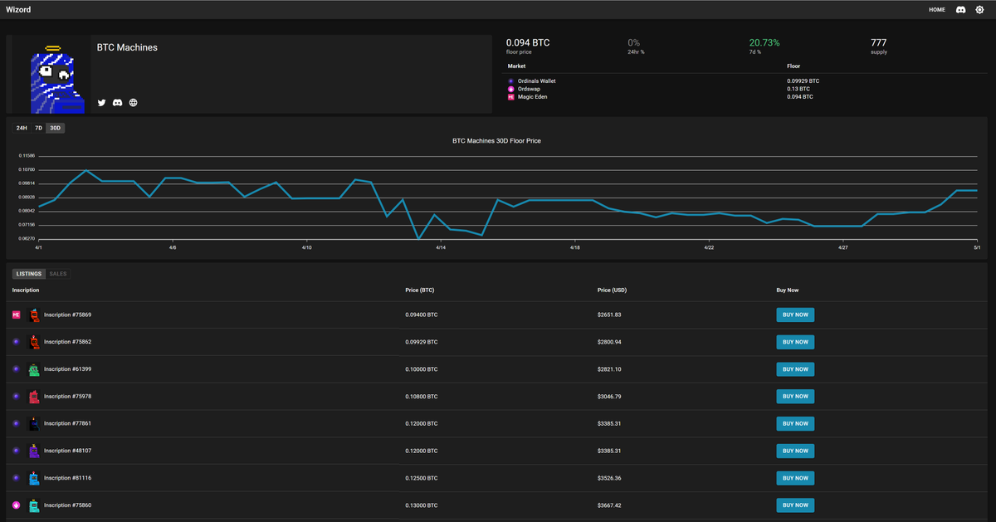Open thumbnail of Inscription #75860
996x522 pixels.
pyautogui.click(x=34, y=505)
